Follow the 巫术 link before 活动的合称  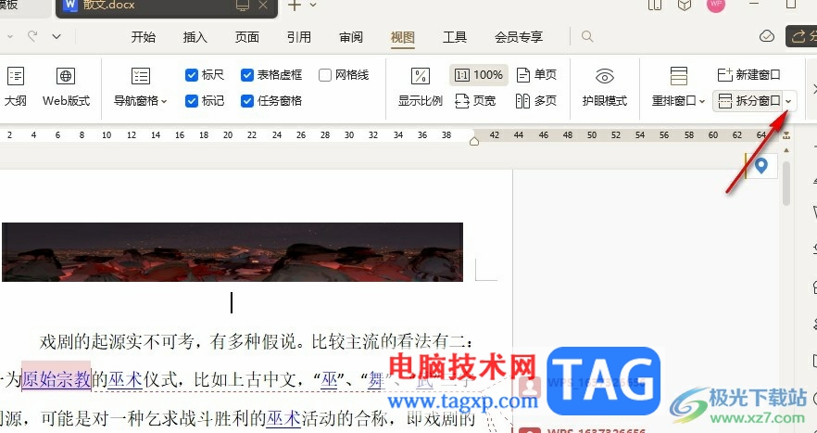coord(283,418)
